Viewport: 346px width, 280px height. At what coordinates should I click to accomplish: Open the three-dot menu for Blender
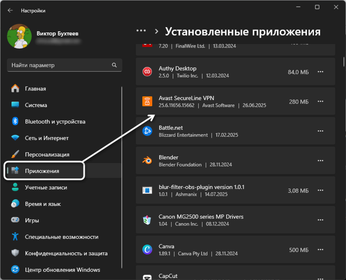(321, 160)
